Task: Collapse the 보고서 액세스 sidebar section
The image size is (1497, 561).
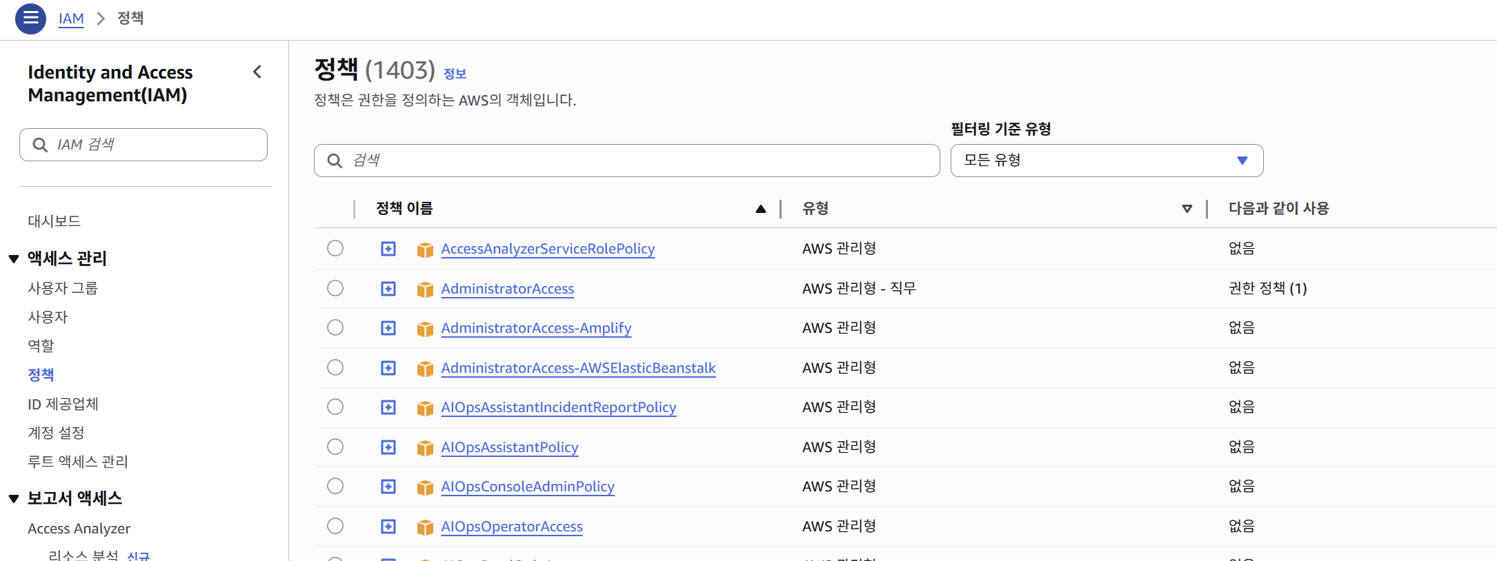Action: 14,499
